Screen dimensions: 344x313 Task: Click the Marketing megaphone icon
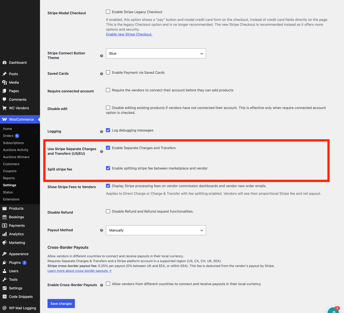(4, 242)
